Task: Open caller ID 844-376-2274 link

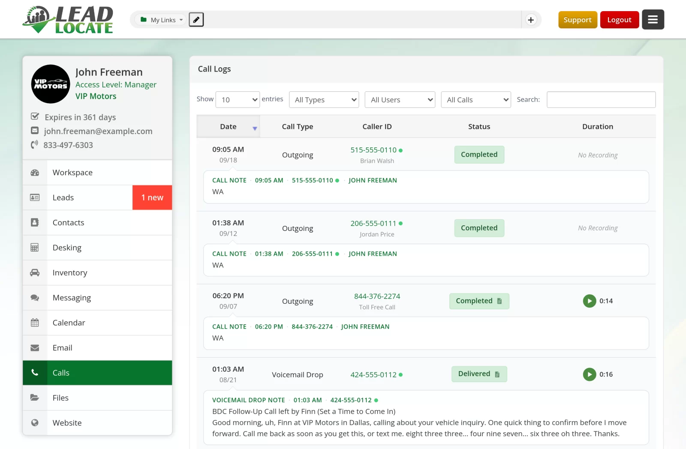Action: click(377, 296)
